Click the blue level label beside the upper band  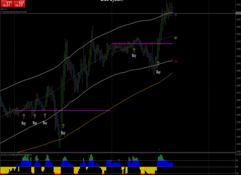pyautogui.click(x=176, y=15)
